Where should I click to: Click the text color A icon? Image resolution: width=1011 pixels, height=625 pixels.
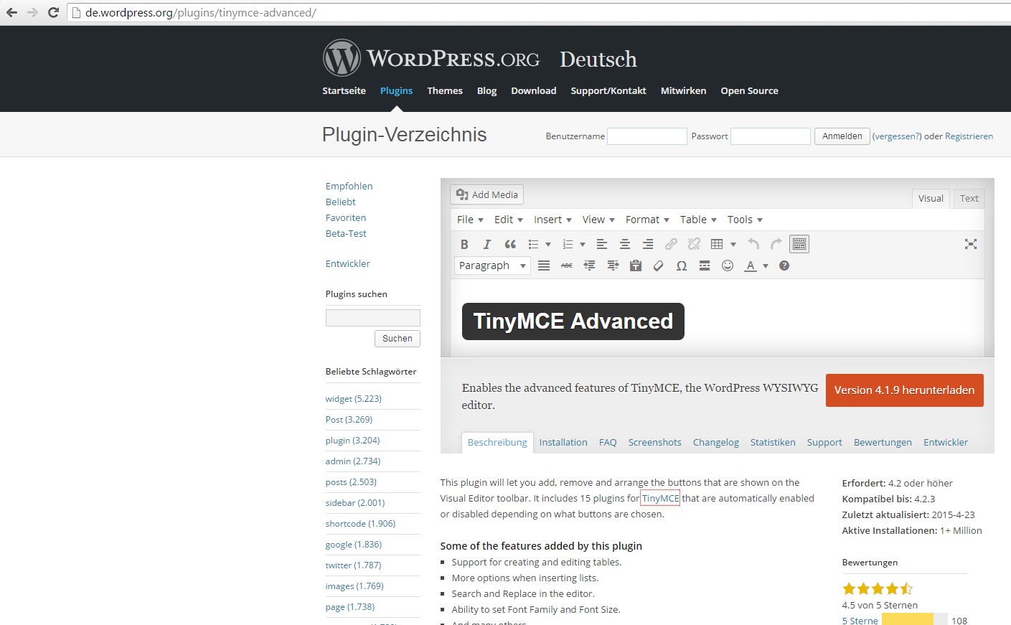751,265
